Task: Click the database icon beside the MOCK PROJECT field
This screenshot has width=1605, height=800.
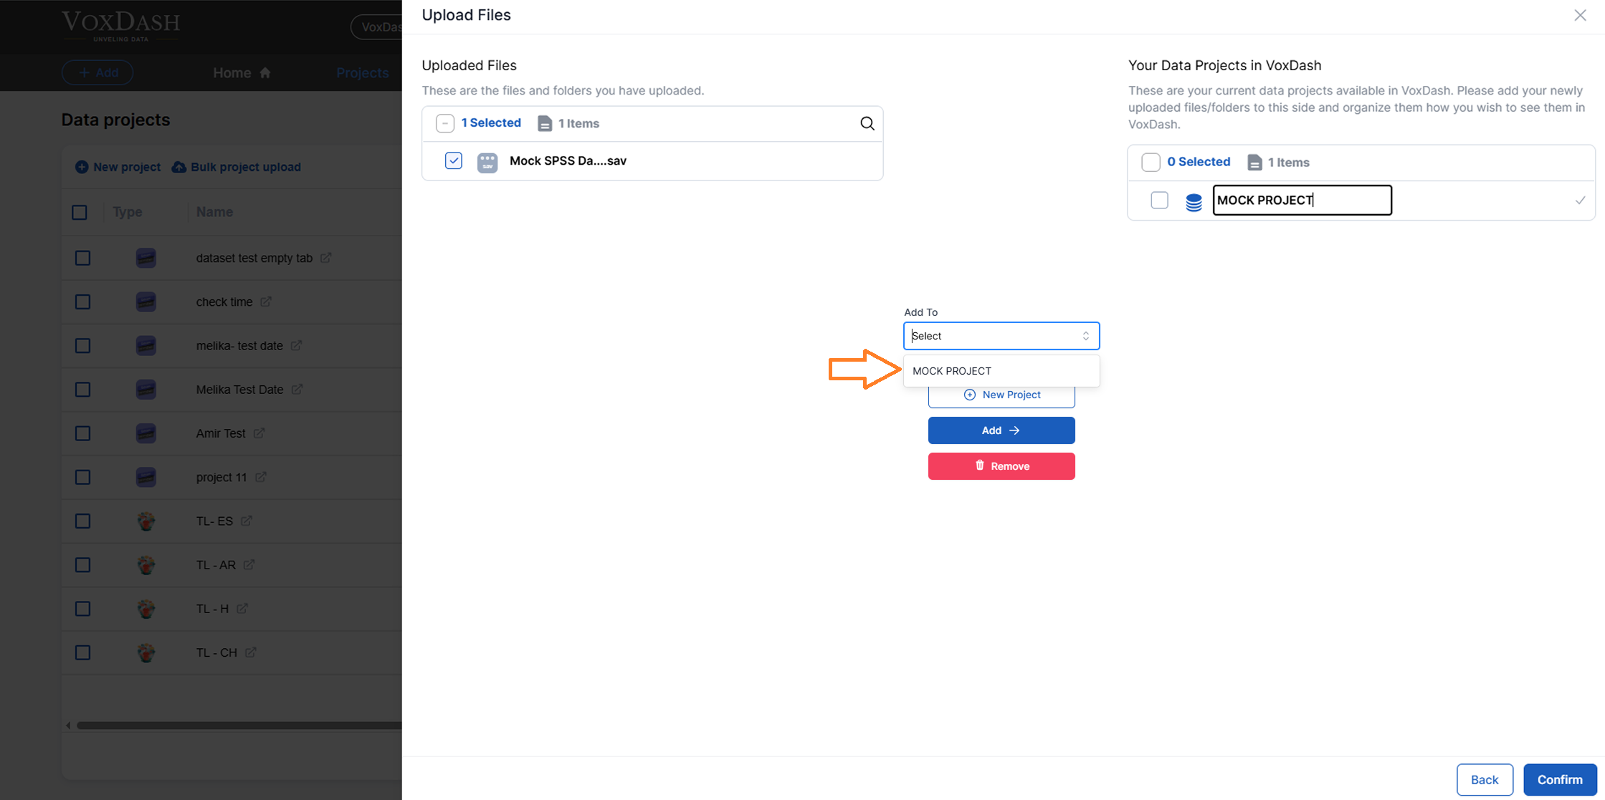Action: pos(1194,201)
